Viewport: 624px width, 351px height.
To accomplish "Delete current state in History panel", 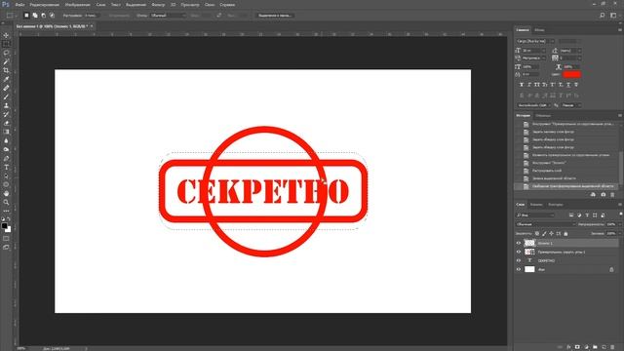I will pos(612,195).
